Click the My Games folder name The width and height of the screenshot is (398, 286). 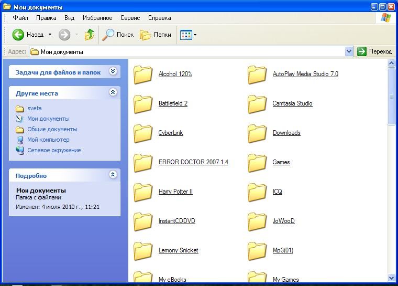pos(285,279)
